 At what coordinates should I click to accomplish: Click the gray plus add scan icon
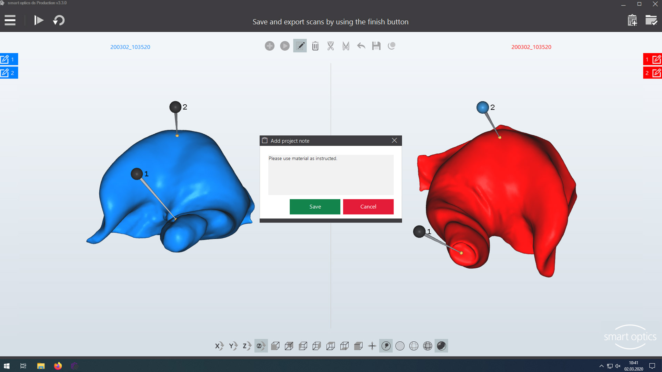pos(270,46)
